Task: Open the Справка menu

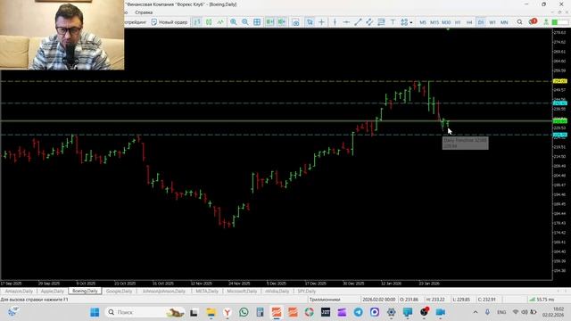Action: pyautogui.click(x=144, y=12)
